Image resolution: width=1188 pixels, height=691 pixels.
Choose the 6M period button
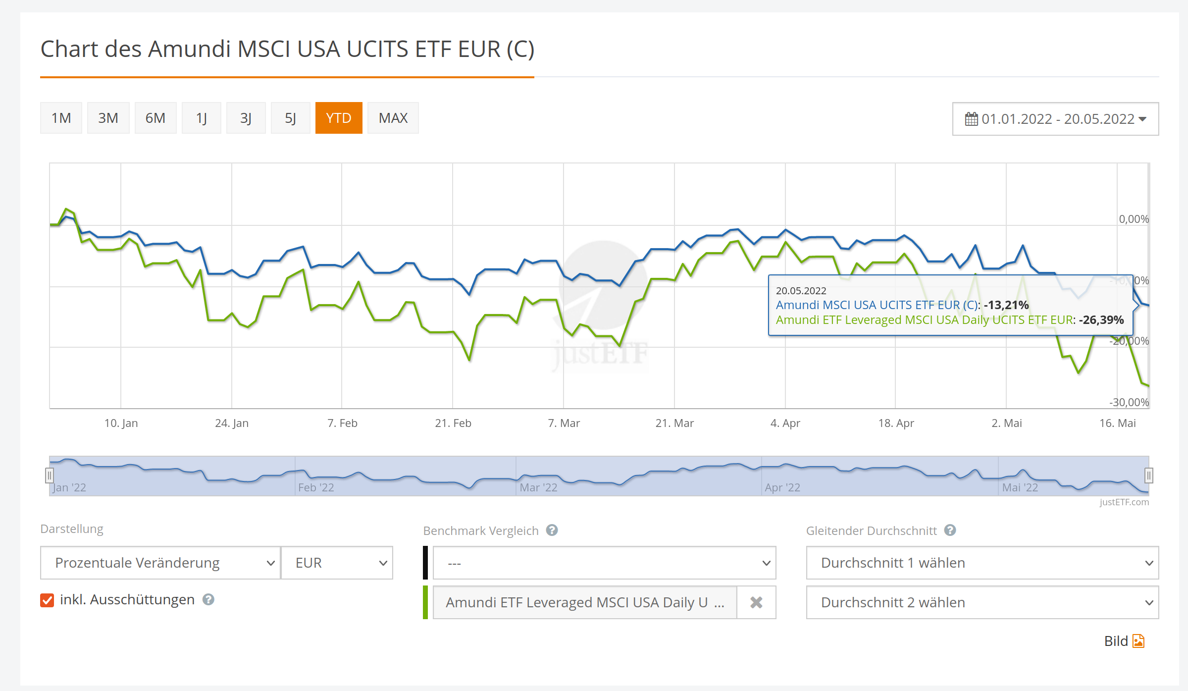(x=155, y=118)
